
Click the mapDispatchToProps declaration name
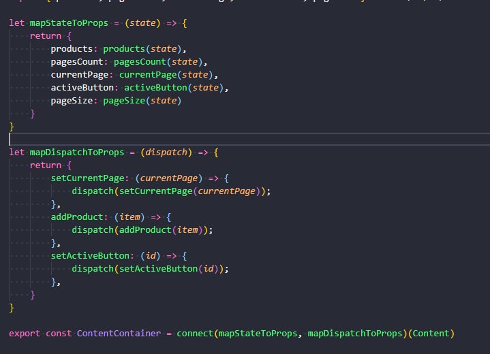77,152
